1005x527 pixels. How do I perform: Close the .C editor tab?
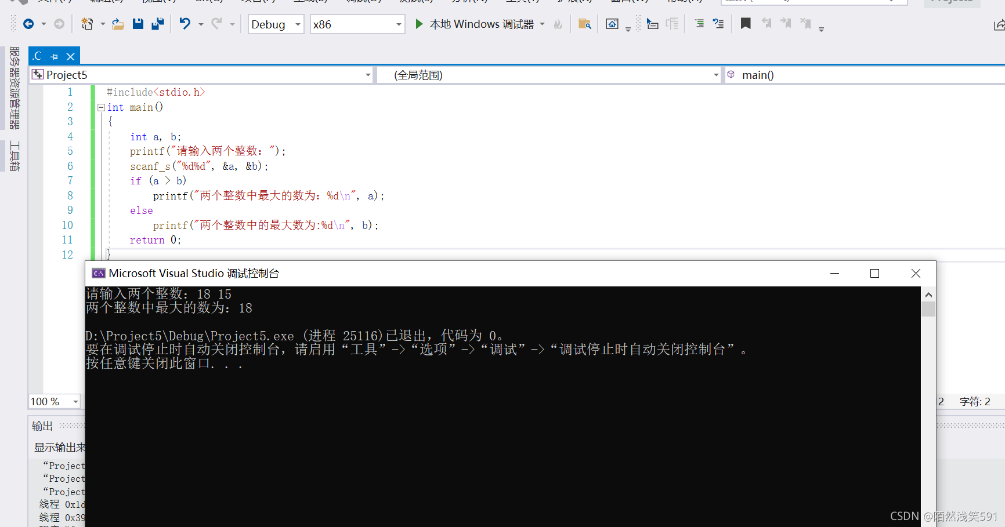click(x=70, y=57)
